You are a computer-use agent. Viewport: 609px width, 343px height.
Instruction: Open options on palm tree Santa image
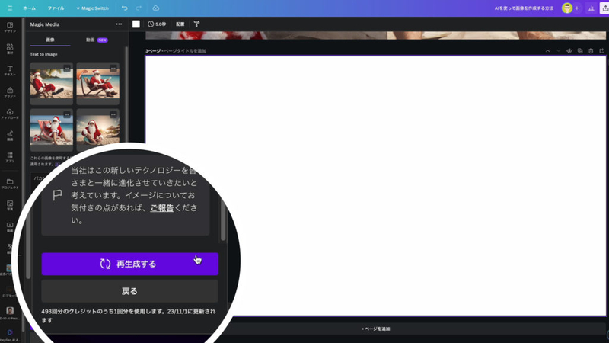point(67,69)
